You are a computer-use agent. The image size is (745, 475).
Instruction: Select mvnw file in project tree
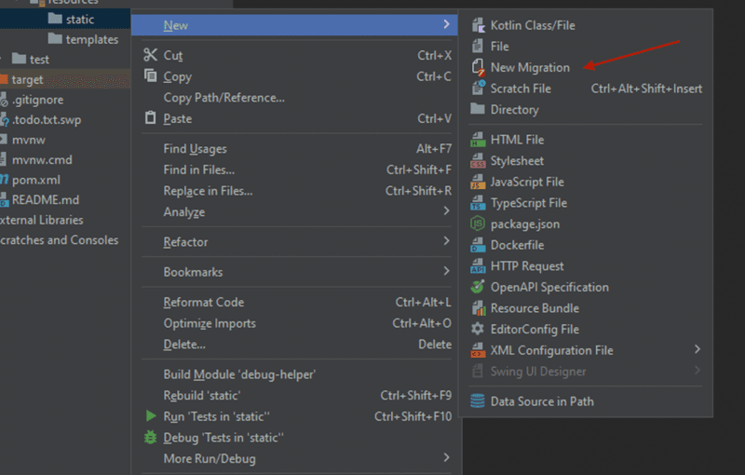click(x=29, y=140)
